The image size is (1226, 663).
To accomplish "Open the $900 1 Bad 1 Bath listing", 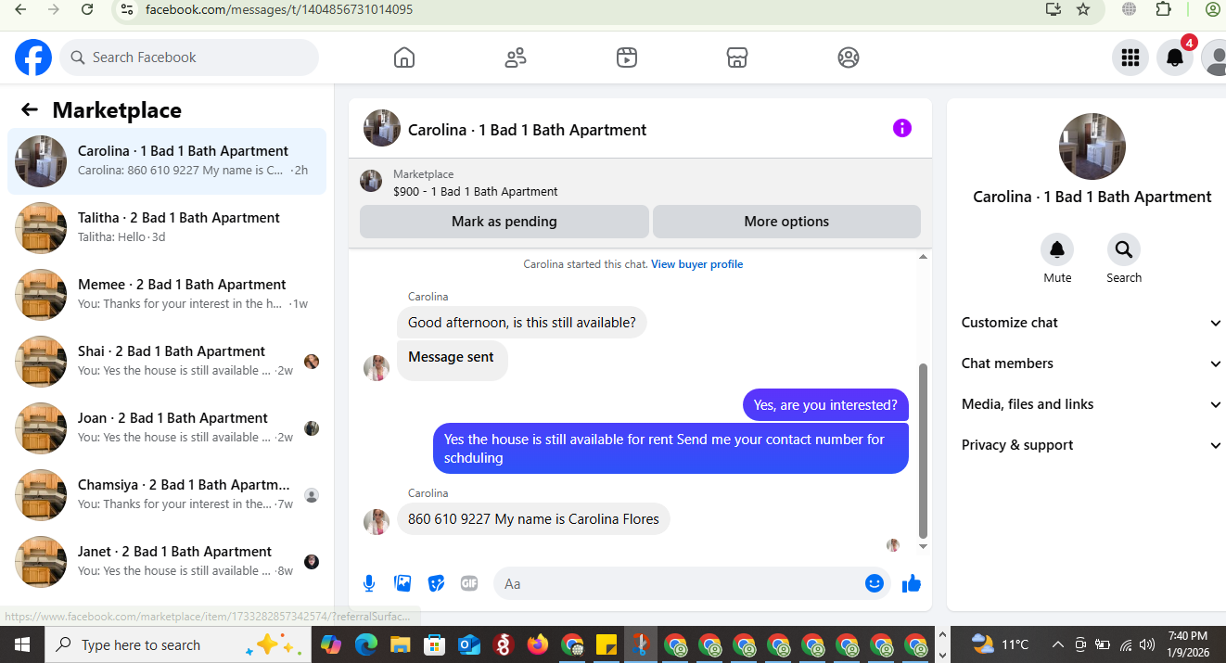I will (476, 192).
